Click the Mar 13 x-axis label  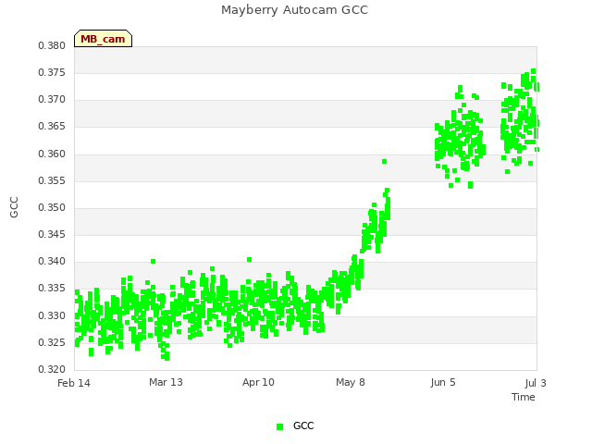pos(166,382)
